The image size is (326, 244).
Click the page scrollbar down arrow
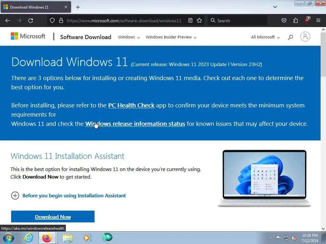(x=323, y=229)
